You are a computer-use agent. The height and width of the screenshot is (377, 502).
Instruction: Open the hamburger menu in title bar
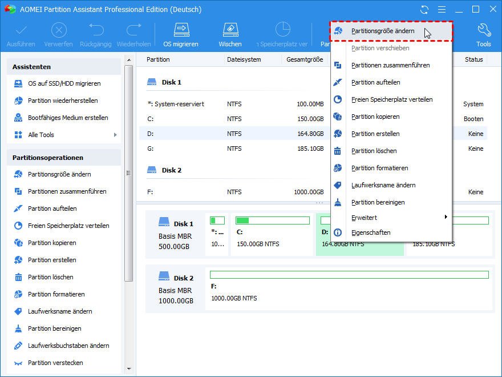pos(442,9)
